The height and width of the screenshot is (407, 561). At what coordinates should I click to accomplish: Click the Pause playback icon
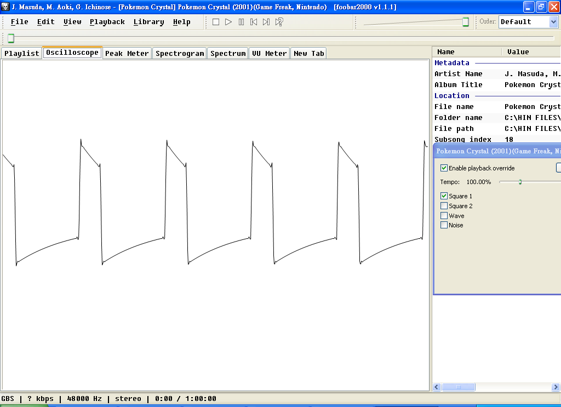pyautogui.click(x=241, y=22)
